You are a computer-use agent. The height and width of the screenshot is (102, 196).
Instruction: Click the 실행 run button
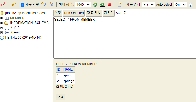click(x=58, y=13)
